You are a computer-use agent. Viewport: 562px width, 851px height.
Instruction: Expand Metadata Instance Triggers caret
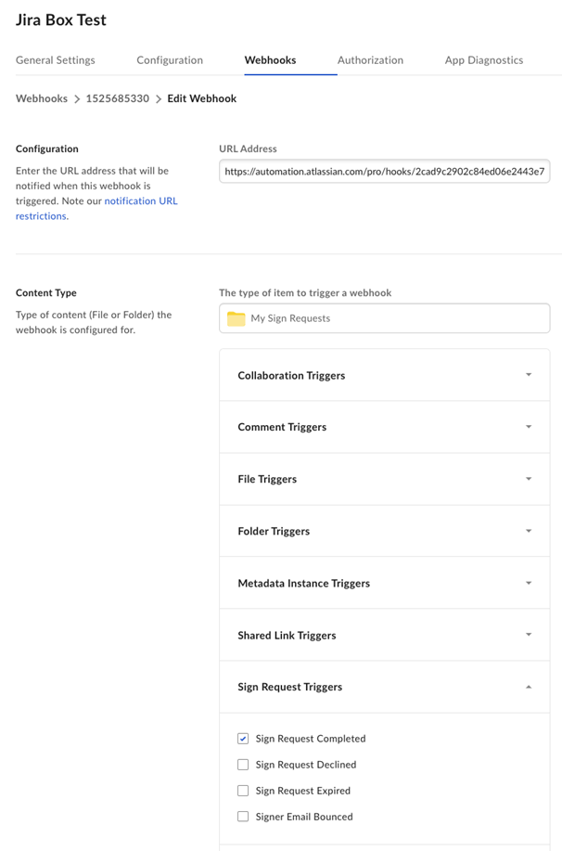(529, 584)
